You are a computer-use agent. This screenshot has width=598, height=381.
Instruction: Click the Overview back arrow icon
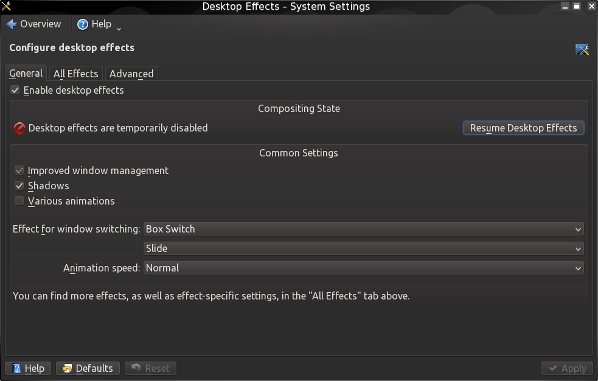(x=12, y=24)
